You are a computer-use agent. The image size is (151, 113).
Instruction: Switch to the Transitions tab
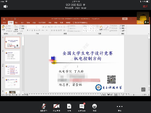point(28,23)
